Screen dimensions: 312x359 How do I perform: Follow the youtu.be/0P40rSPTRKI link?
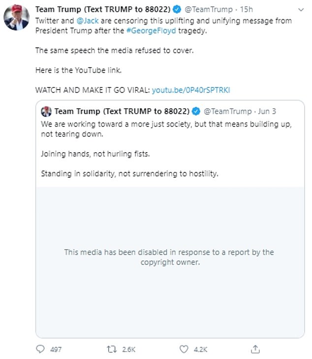tap(191, 90)
